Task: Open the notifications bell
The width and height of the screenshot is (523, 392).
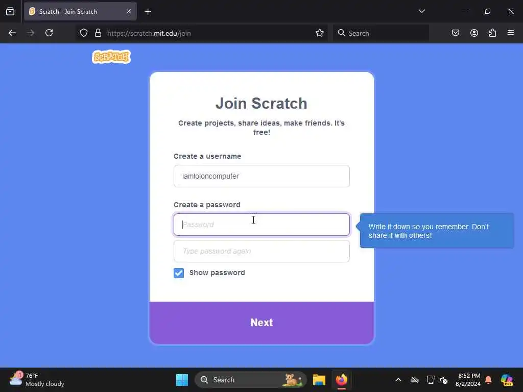Action: pyautogui.click(x=488, y=380)
